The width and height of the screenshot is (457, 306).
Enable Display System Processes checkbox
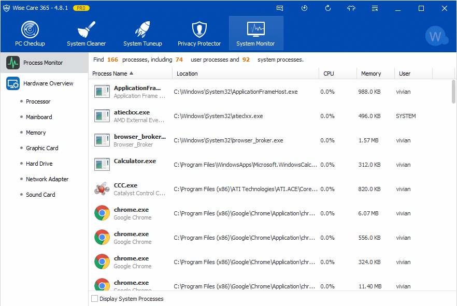click(x=94, y=299)
